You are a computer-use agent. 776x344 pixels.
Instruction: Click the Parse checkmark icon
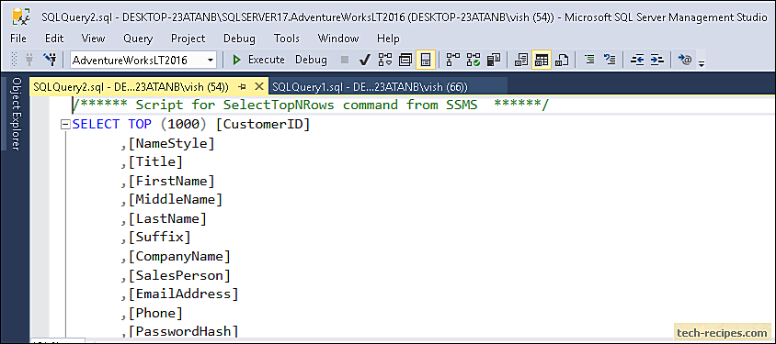(x=365, y=61)
